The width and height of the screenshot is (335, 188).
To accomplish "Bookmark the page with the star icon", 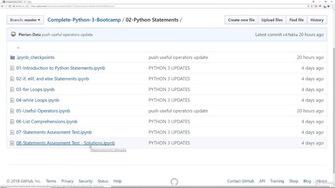I will coord(312,6).
